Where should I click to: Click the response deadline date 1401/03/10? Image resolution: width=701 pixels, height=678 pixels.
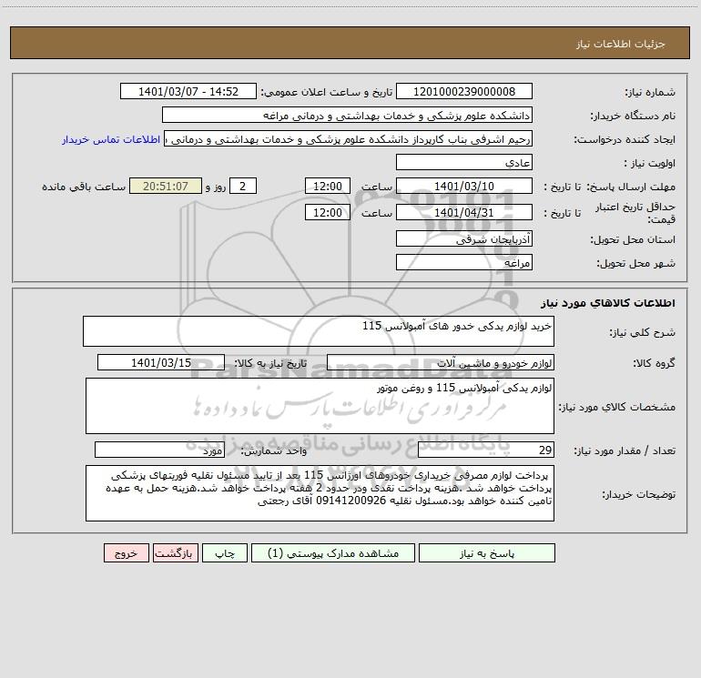464,187
